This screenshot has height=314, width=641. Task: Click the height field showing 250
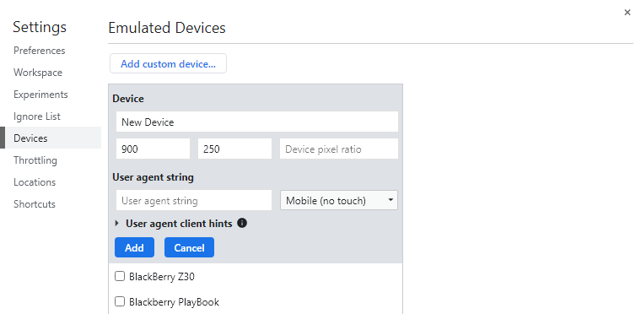pyautogui.click(x=234, y=149)
